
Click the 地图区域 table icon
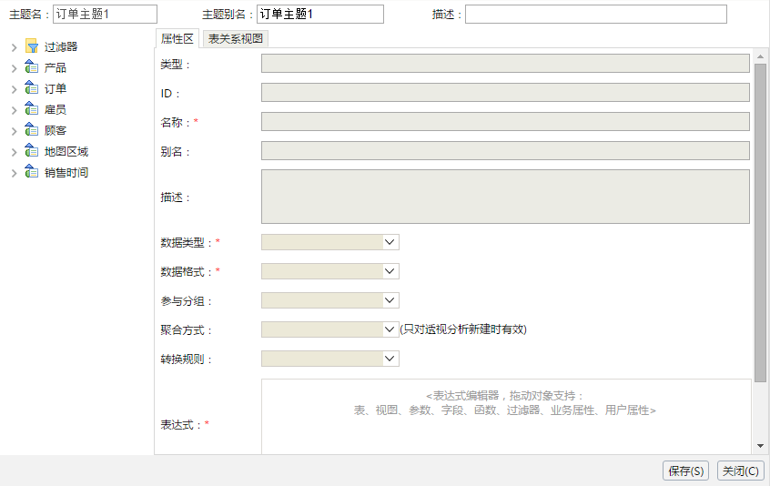[x=32, y=151]
